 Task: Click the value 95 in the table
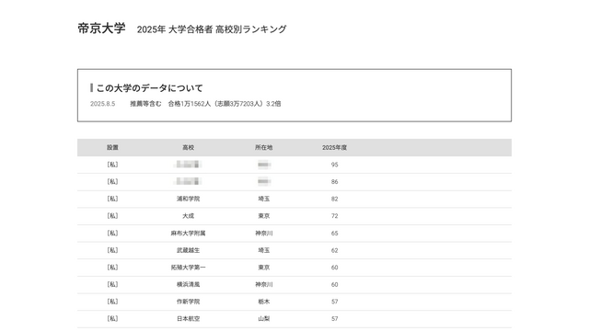pyautogui.click(x=334, y=165)
